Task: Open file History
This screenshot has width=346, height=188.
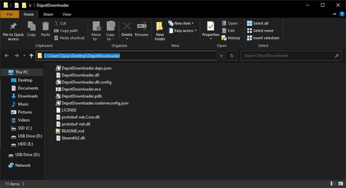Action: (x=231, y=38)
